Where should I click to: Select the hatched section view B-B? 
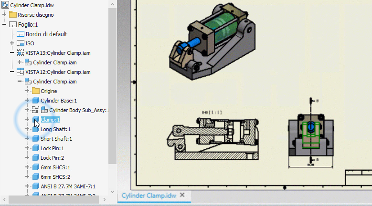[x=213, y=139]
